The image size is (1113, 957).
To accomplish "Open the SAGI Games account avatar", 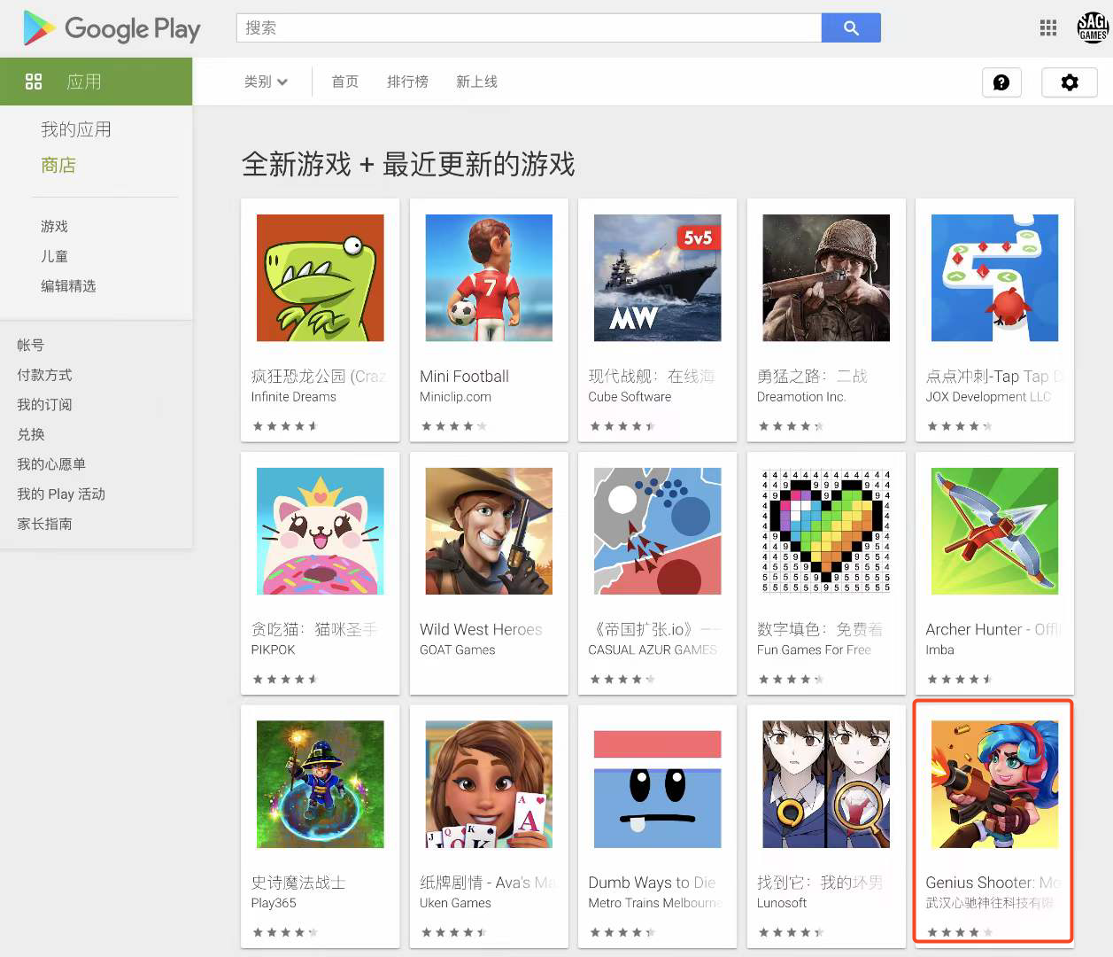I will click(1093, 27).
